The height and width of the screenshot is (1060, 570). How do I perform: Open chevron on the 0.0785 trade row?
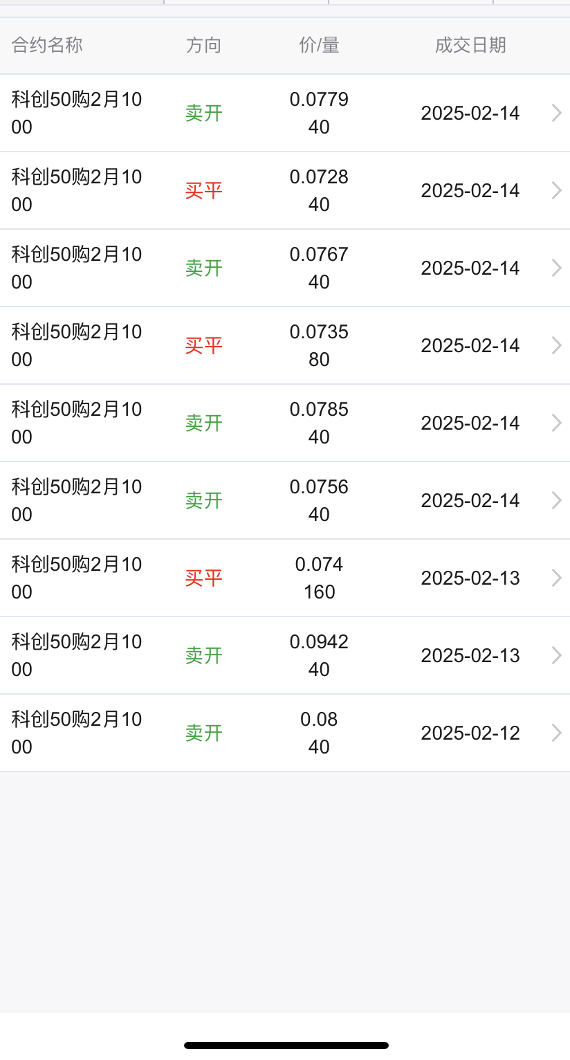click(556, 423)
